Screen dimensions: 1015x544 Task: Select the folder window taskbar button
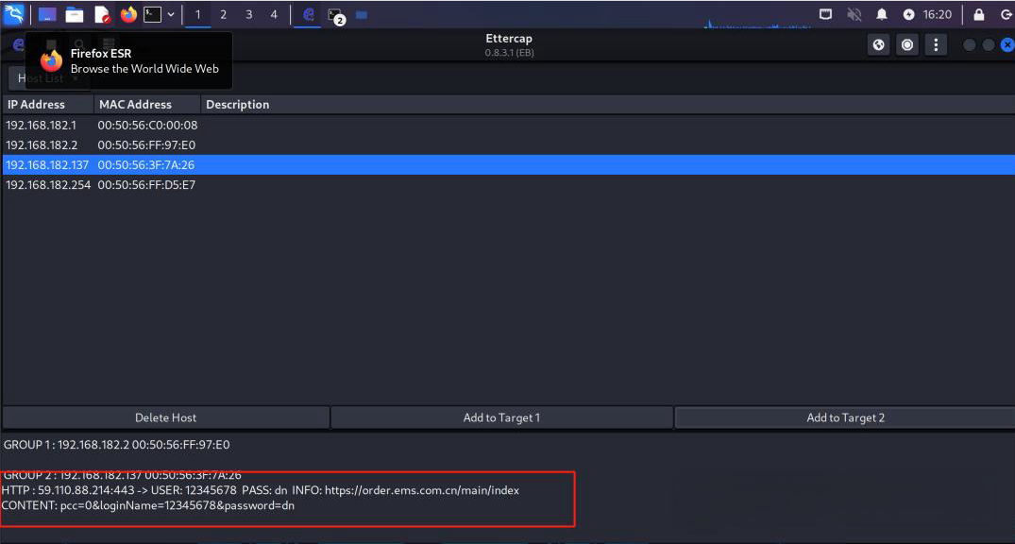(362, 14)
